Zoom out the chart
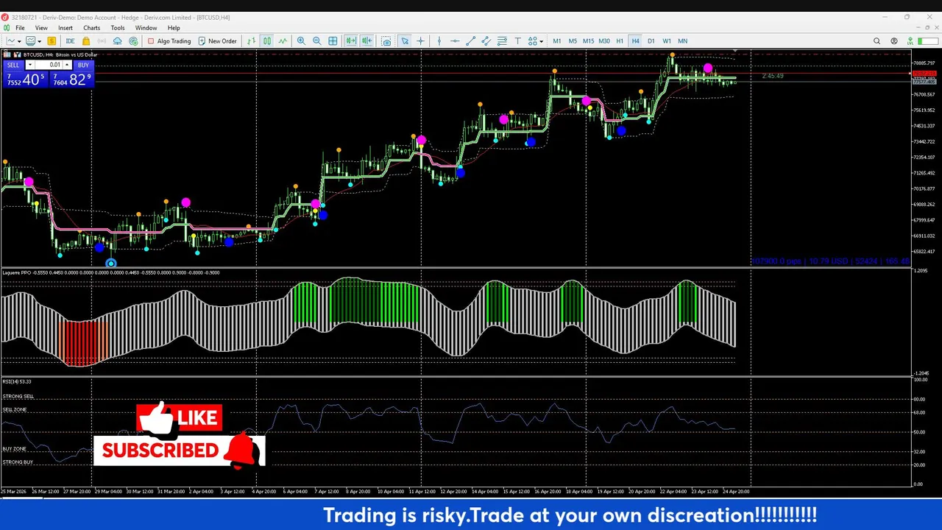This screenshot has width=942, height=530. pos(316,41)
